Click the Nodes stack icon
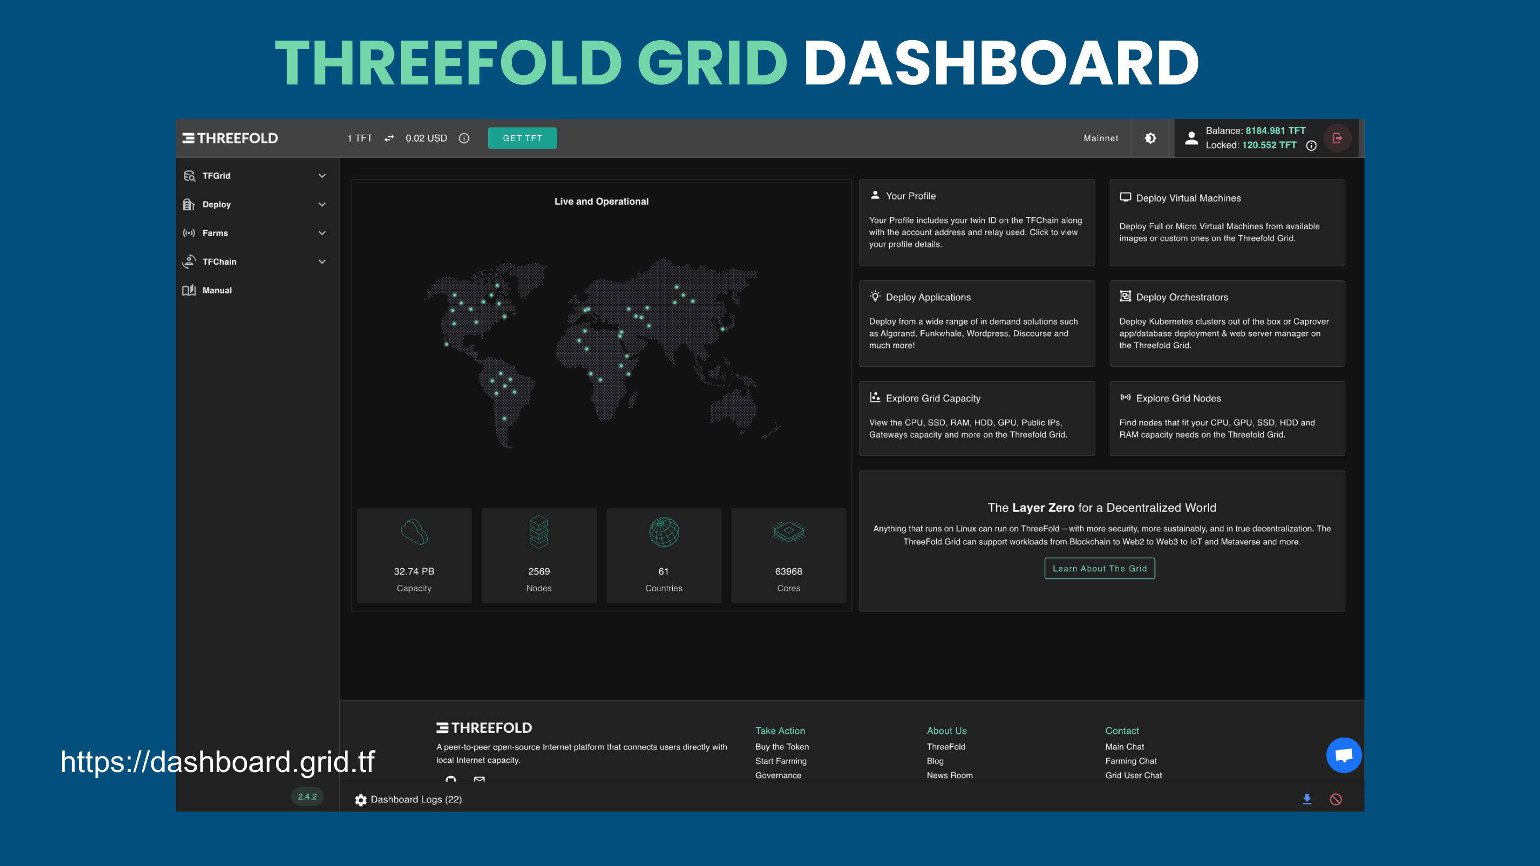 (538, 532)
